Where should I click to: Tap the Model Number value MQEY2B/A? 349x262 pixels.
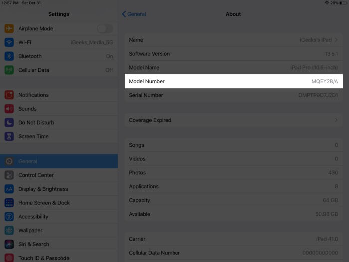tap(322, 81)
